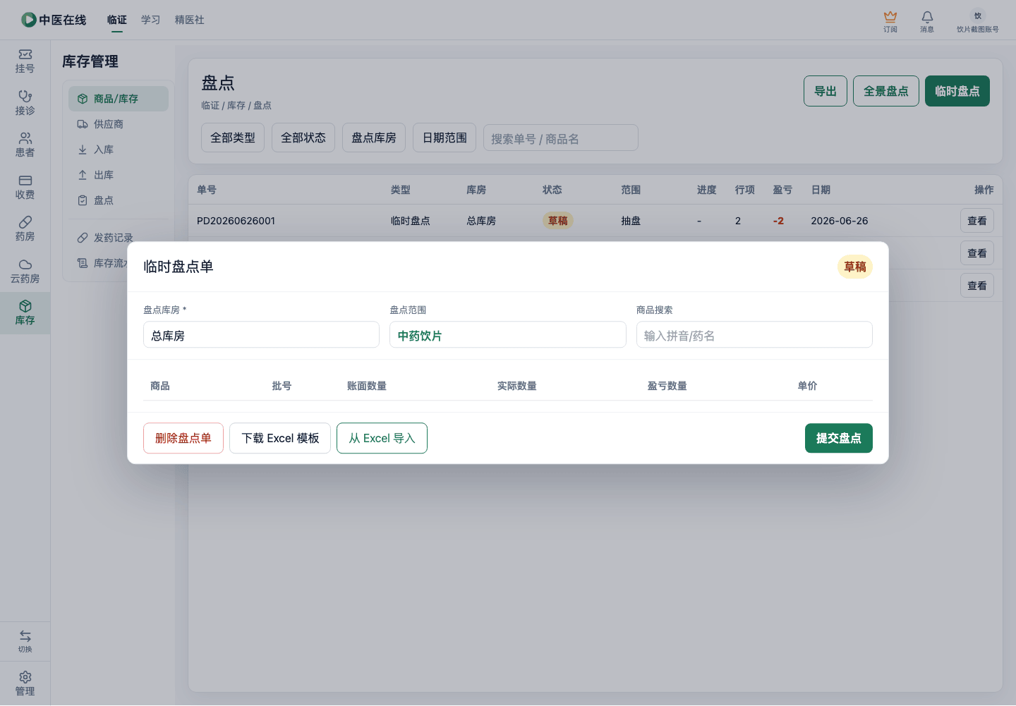Open the 日期范围 filter
Viewport: 1016px width, 706px height.
445,138
